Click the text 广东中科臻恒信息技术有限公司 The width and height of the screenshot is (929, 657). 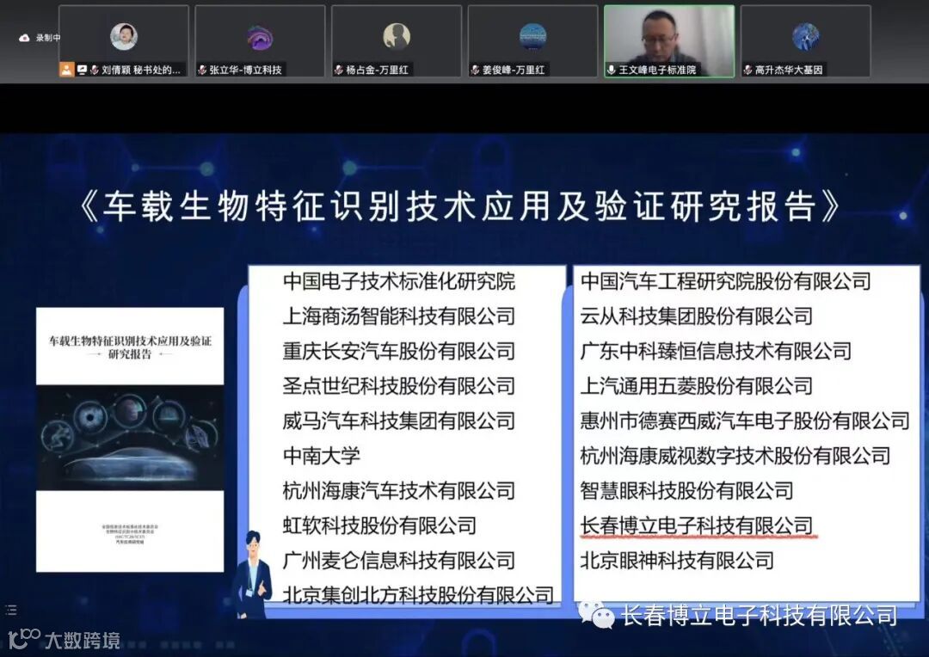point(716,351)
